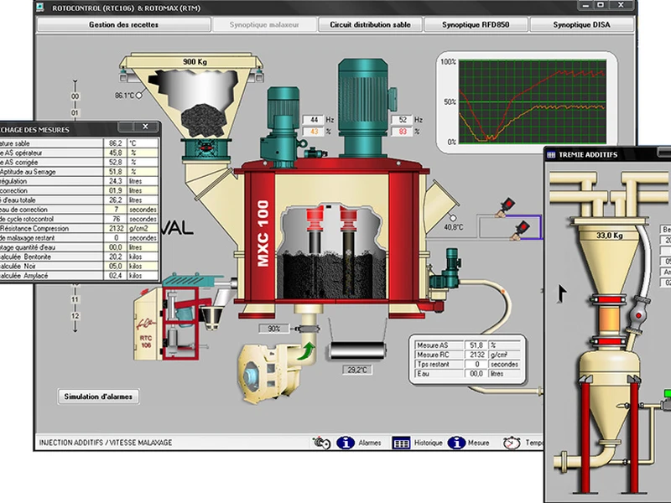The image size is (671, 503).
Task: Open the Historique table icon
Action: tap(401, 443)
